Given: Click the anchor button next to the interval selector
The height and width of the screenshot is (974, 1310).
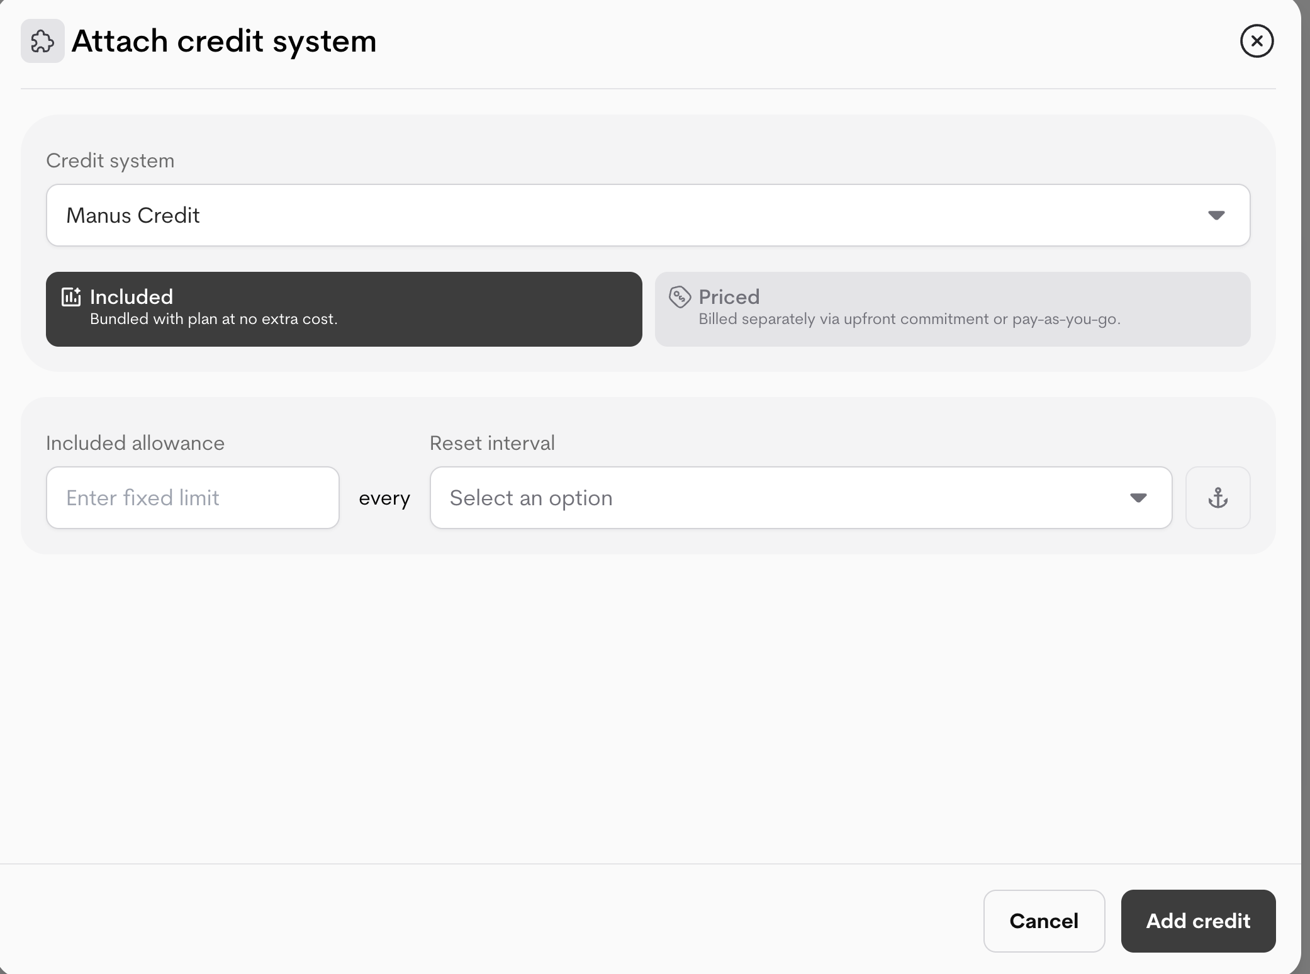Looking at the screenshot, I should [1218, 498].
